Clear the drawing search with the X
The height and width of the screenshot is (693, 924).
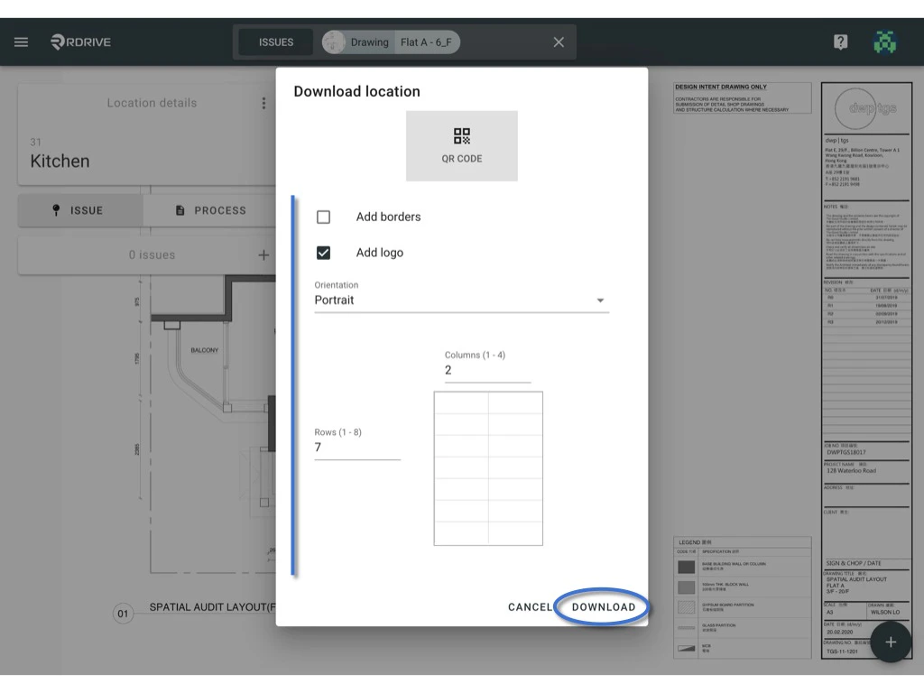[558, 42]
